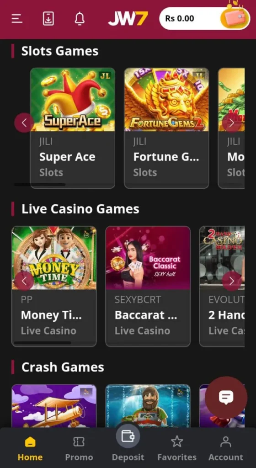This screenshot has height=468, width=256.
Task: Open notifications bell icon
Action: (x=80, y=18)
